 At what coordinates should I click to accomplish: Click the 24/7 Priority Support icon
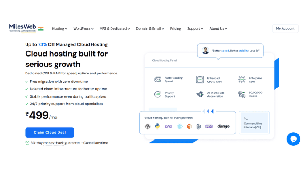point(157,95)
